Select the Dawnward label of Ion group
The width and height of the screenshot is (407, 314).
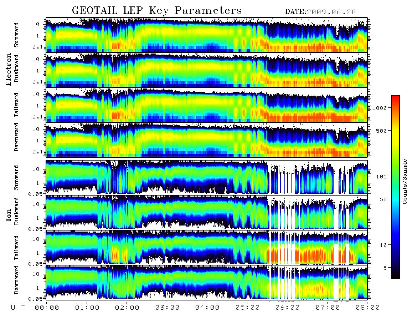point(16,280)
